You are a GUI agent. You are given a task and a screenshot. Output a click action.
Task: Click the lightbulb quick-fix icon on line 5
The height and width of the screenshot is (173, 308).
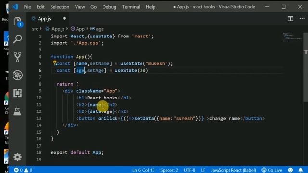[x=55, y=62]
